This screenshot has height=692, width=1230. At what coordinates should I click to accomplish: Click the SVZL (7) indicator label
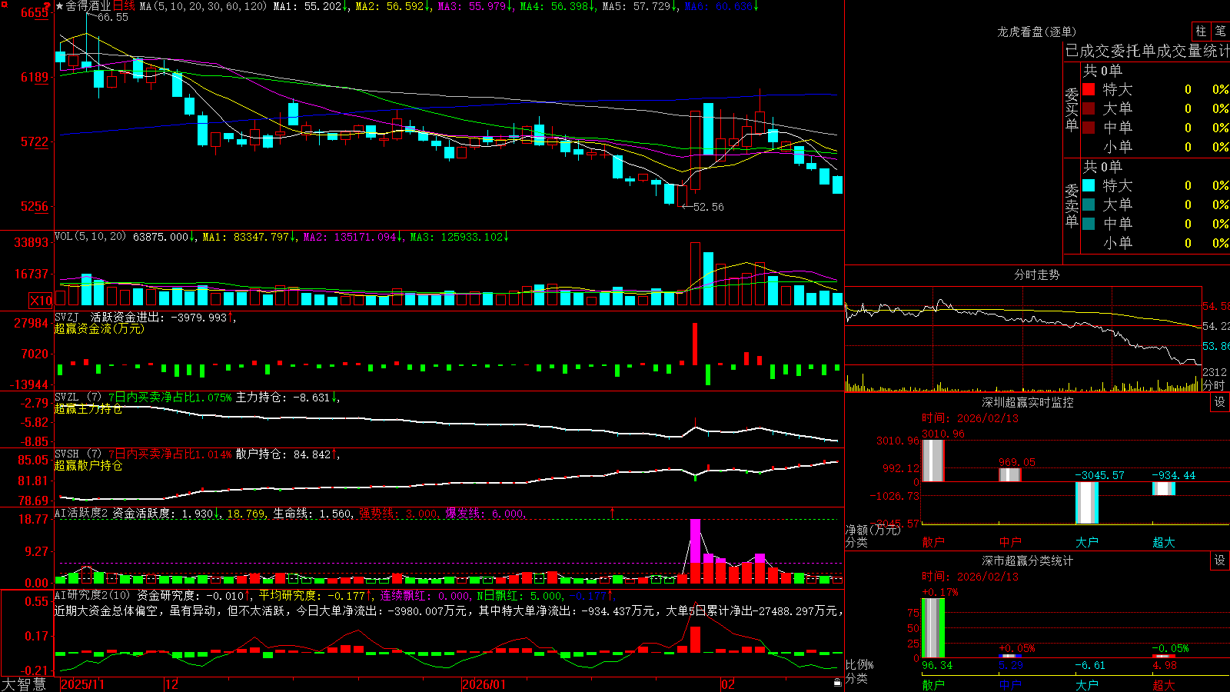(x=78, y=398)
